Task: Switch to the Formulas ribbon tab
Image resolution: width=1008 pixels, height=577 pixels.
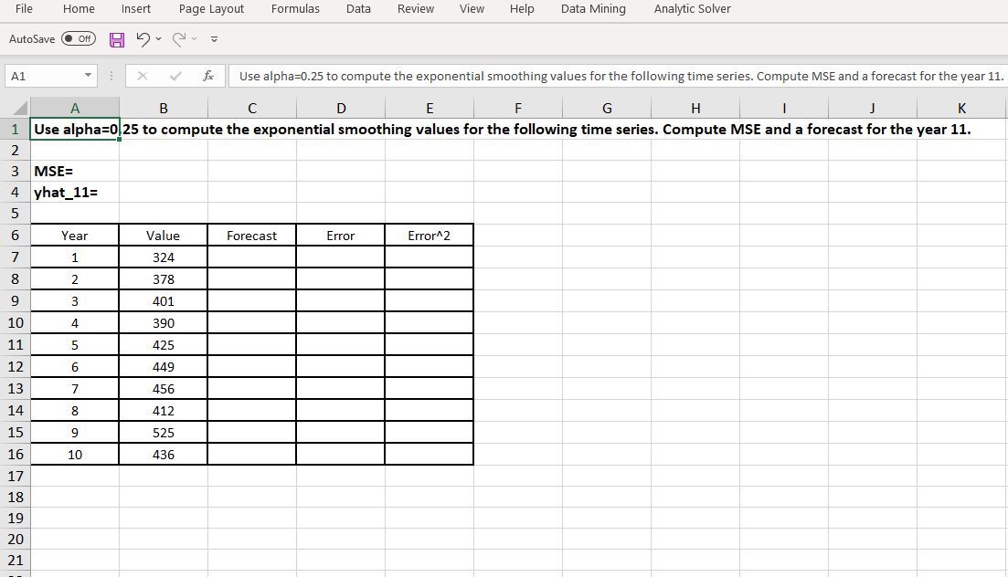Action: click(295, 9)
